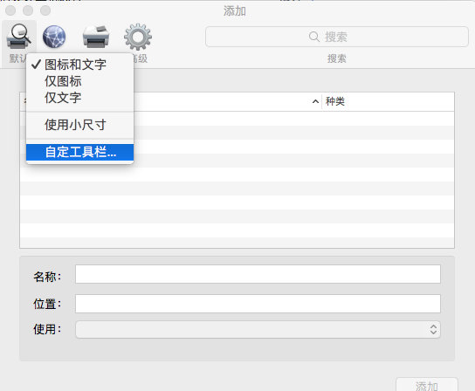Open 自定工具栏… menu entry
The image size is (475, 391).
click(x=80, y=152)
